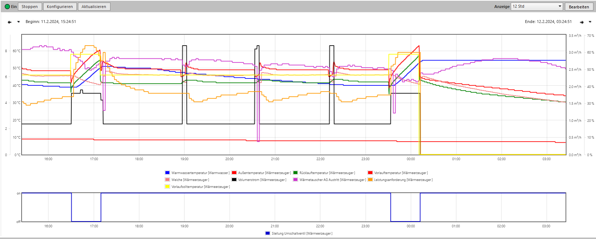Click the Aktualisieren button
The height and width of the screenshot is (239, 596).
[94, 7]
